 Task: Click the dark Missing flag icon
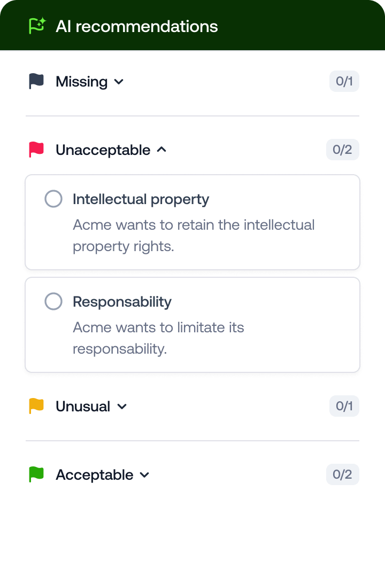coord(36,82)
